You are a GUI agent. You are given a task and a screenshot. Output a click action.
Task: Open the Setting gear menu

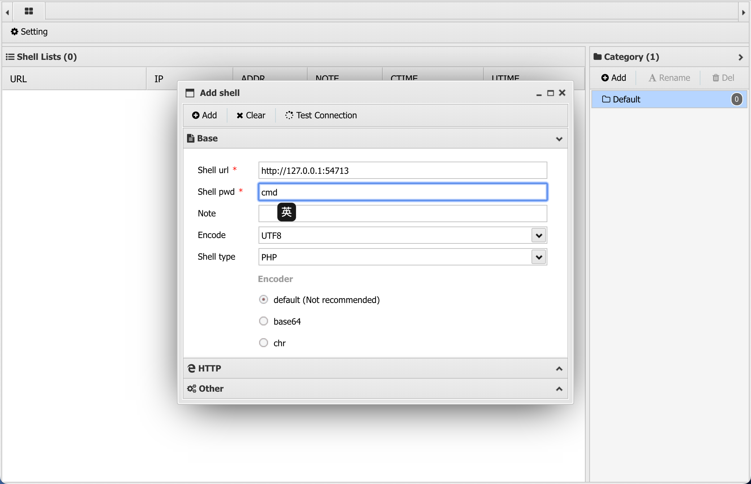tap(29, 32)
